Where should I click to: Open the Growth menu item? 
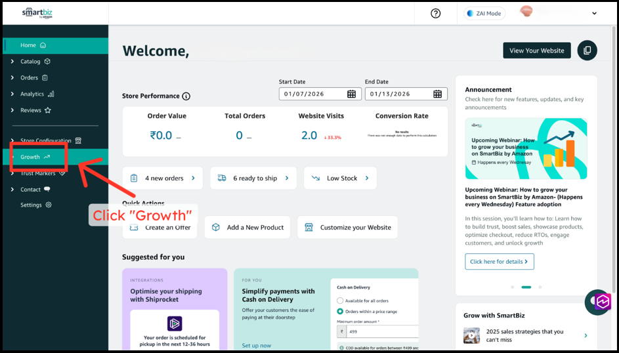pyautogui.click(x=30, y=157)
